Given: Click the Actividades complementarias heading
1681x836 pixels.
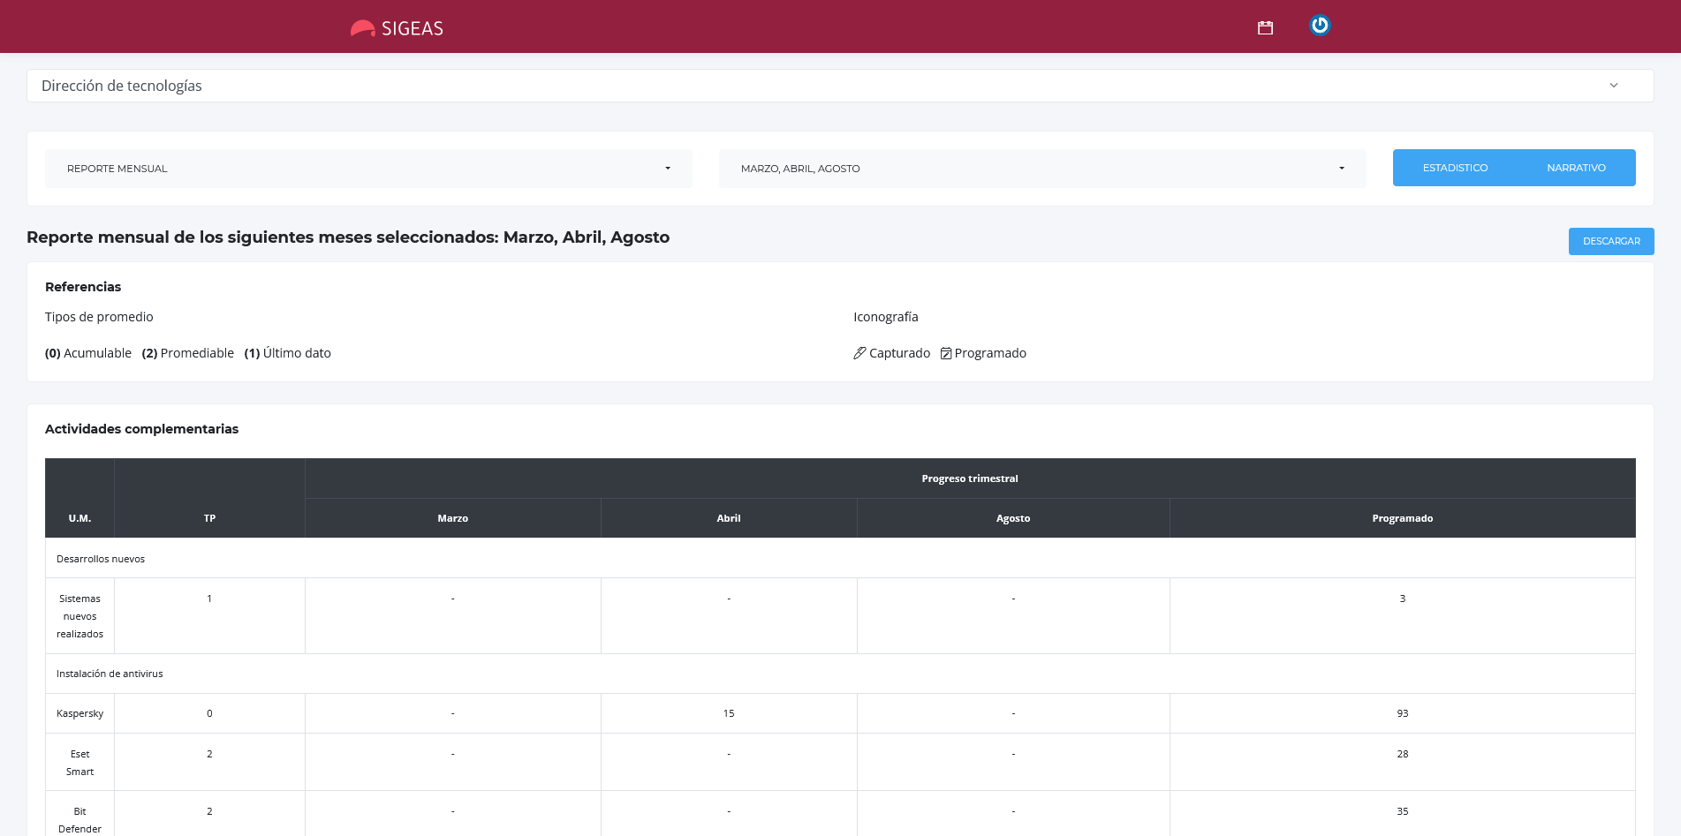Looking at the screenshot, I should [x=141, y=429].
